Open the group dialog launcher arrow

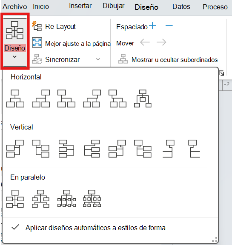(x=221, y=73)
